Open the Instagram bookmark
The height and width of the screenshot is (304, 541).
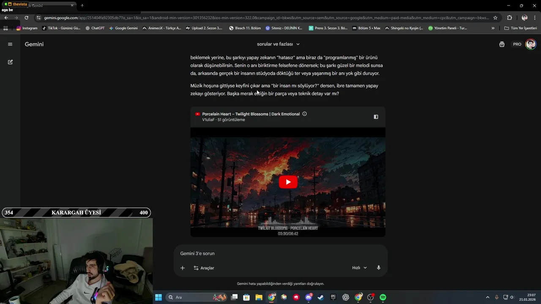27,28
